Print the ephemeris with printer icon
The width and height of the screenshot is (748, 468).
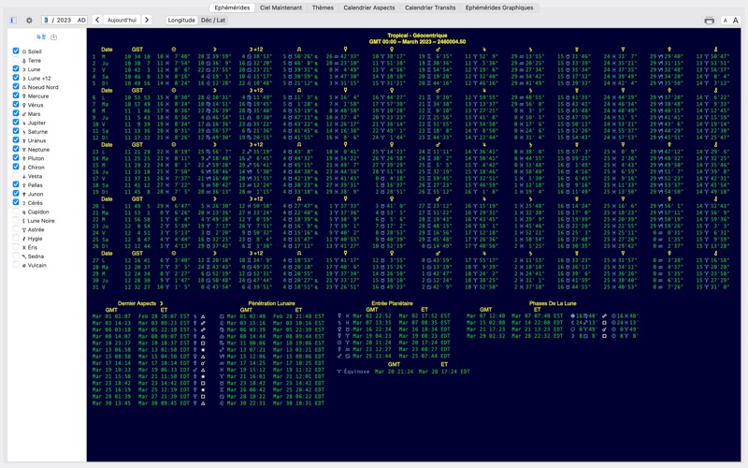(710, 21)
